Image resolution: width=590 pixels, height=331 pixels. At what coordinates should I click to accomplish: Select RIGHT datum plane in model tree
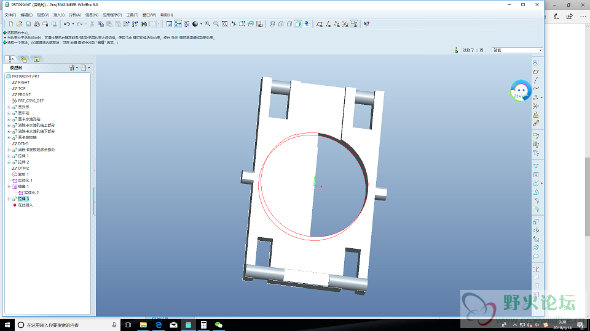[x=24, y=82]
